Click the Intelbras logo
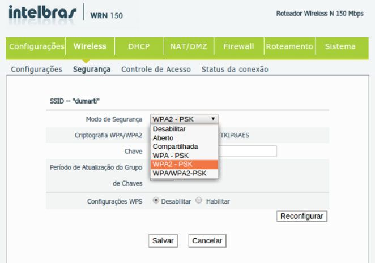The width and height of the screenshot is (375, 263). 39,13
